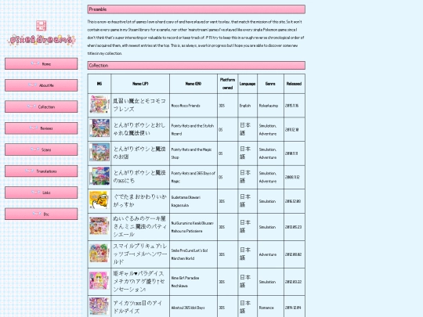The height and width of the screenshot is (317, 423).
Task: Select 'Smile PreCure! Let's Go! Märchen World'
Action: (190, 254)
